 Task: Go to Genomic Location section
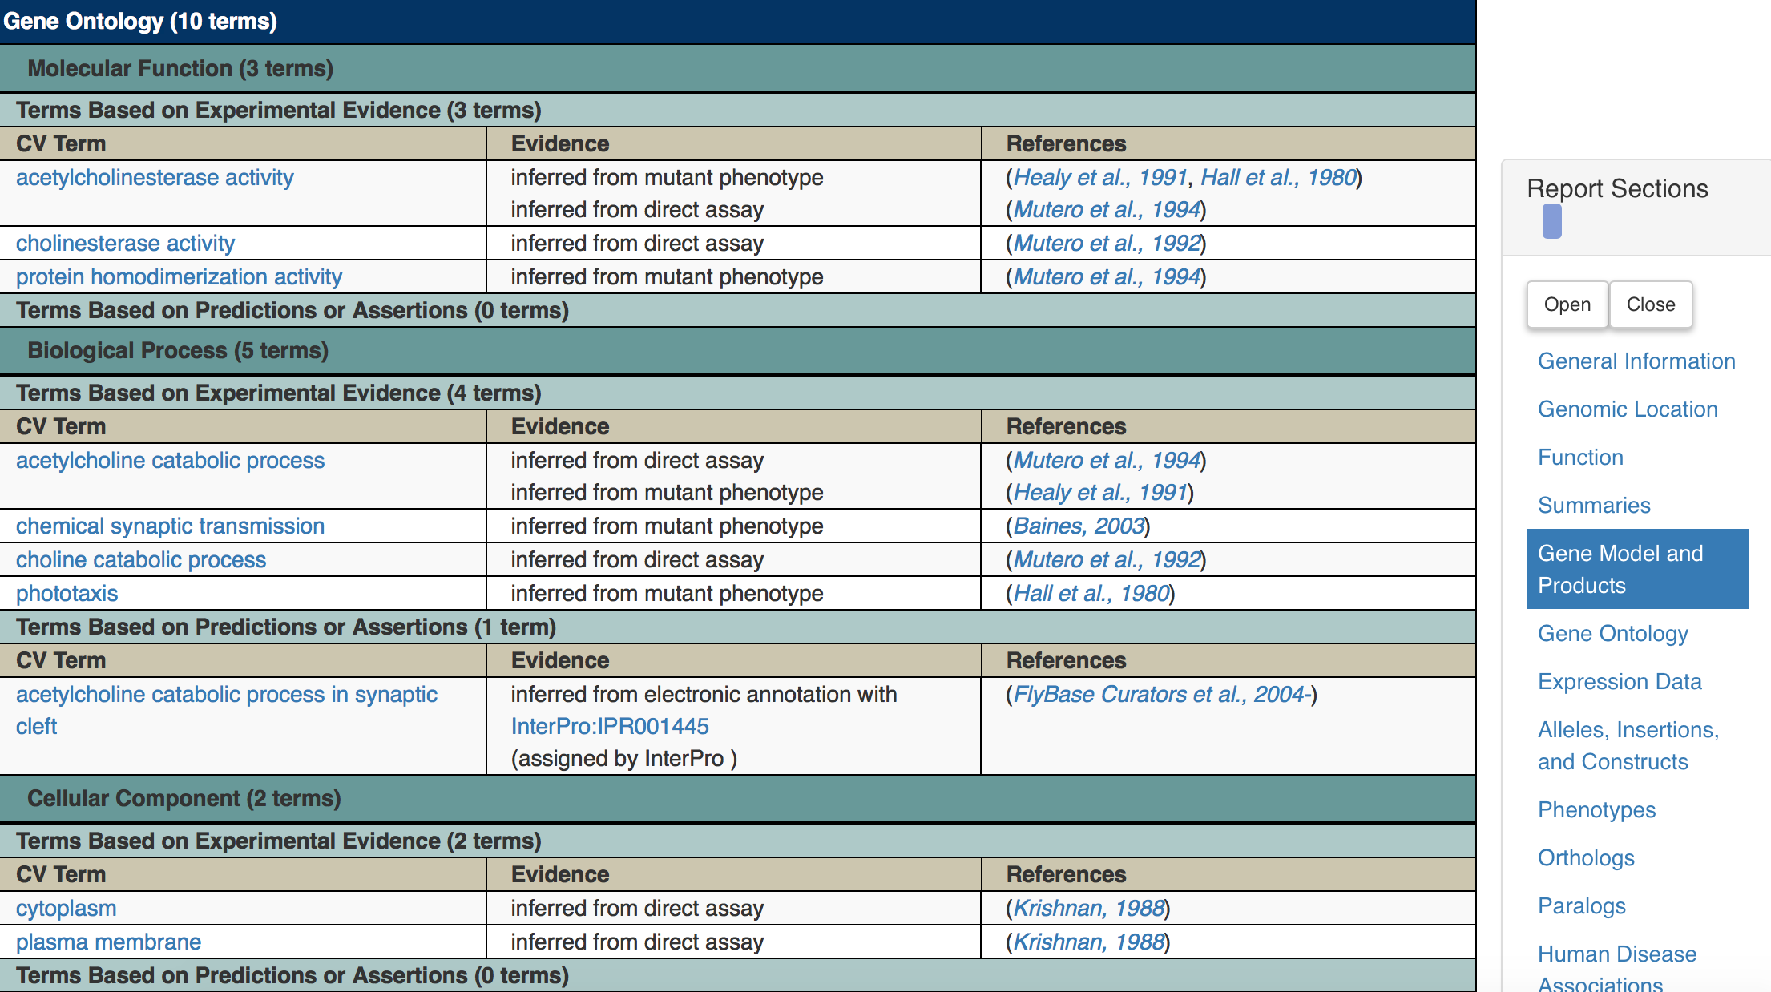click(1628, 409)
